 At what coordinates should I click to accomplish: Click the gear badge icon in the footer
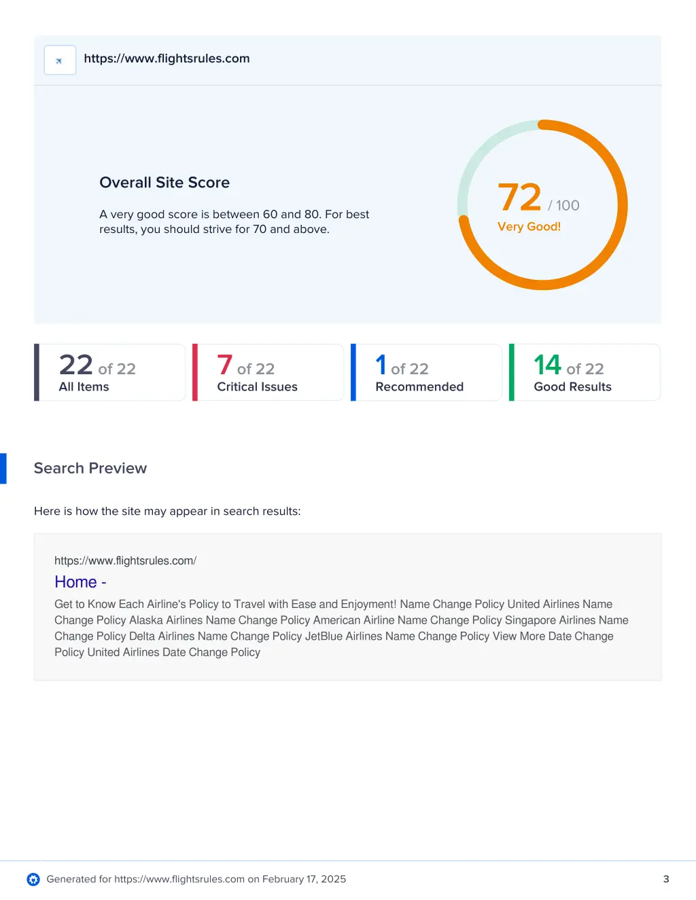point(33,879)
